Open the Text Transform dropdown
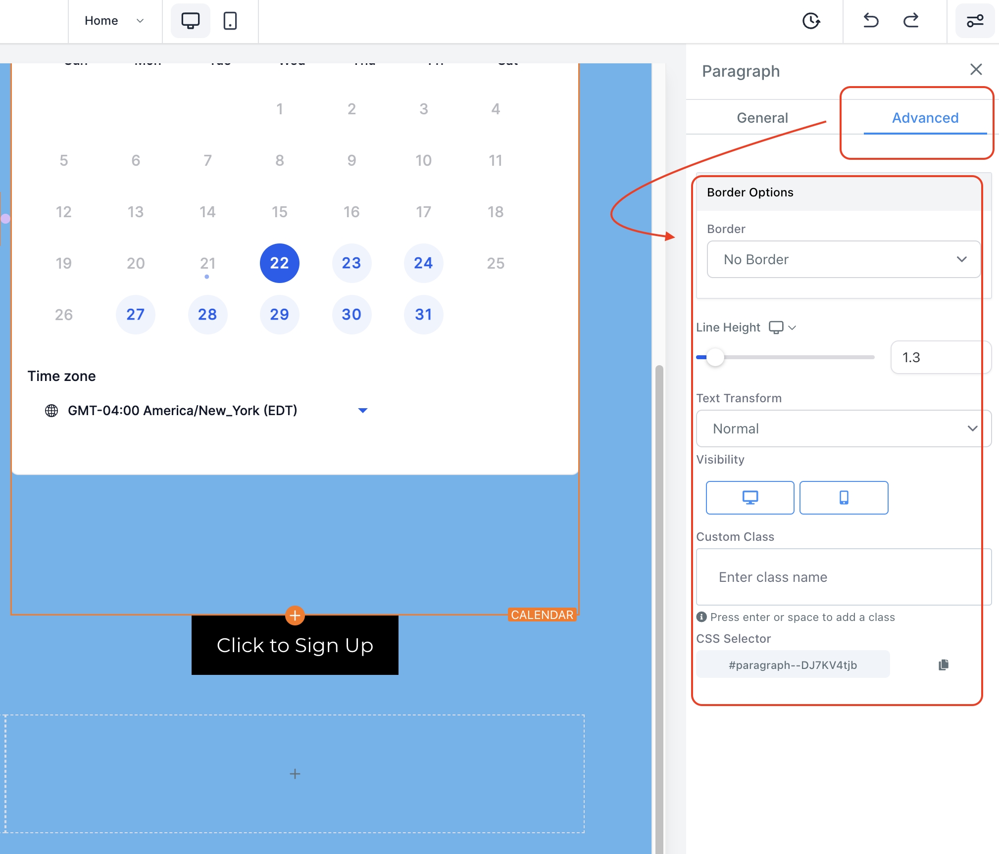The image size is (999, 854). tap(843, 428)
